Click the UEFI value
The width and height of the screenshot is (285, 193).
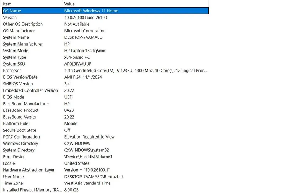point(68,97)
